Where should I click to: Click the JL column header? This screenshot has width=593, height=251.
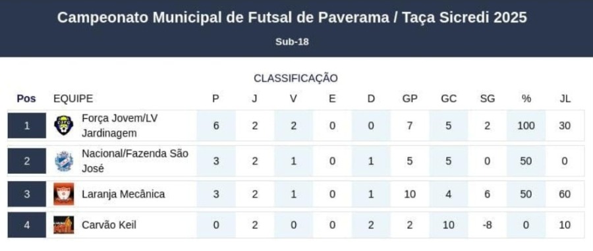coord(565,99)
